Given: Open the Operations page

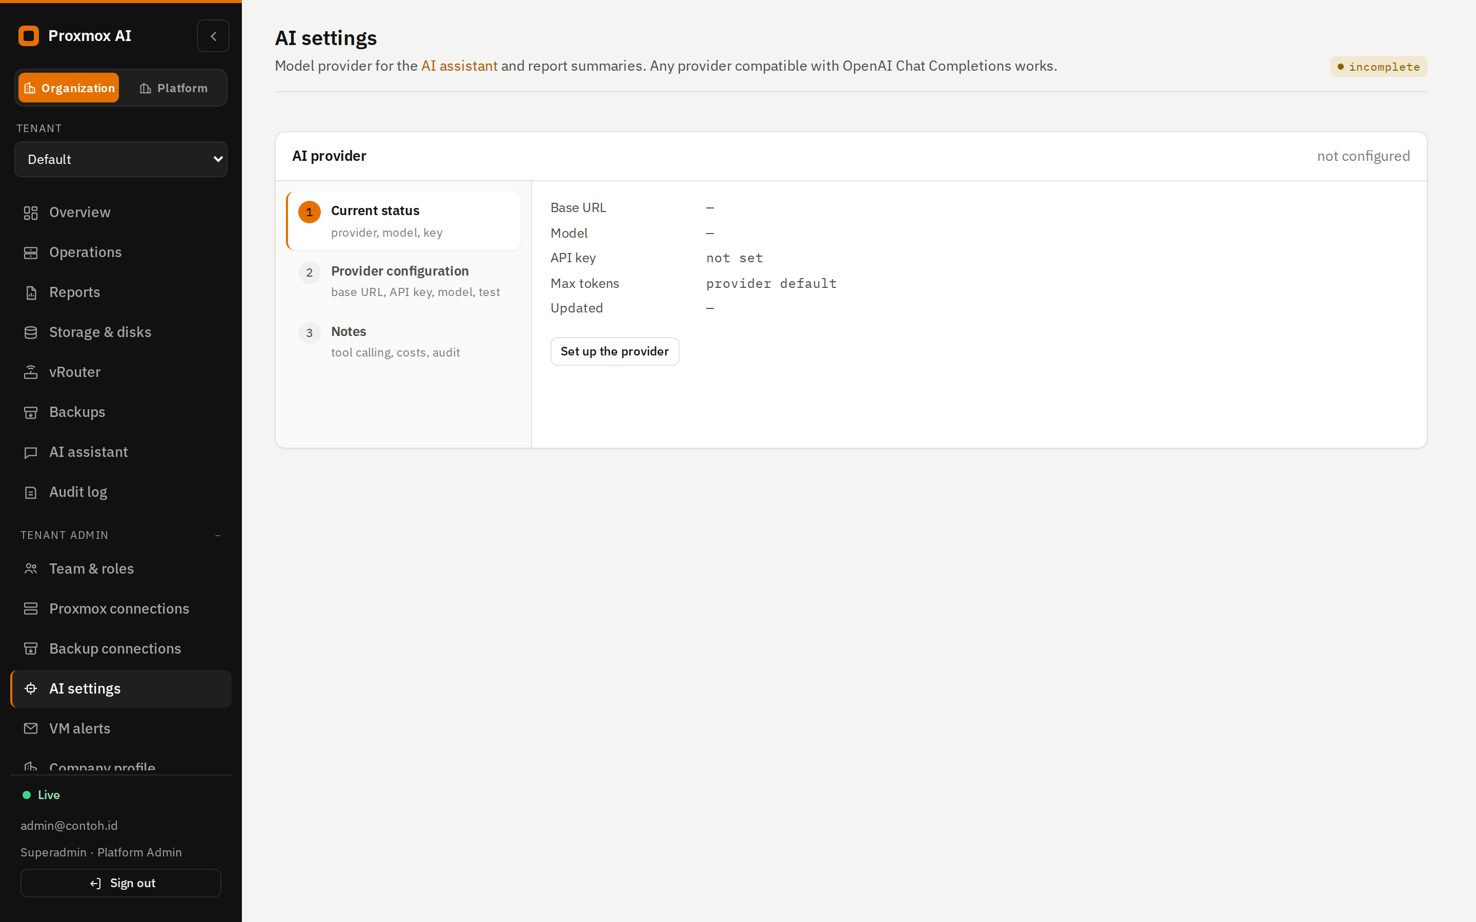Looking at the screenshot, I should coord(121,253).
